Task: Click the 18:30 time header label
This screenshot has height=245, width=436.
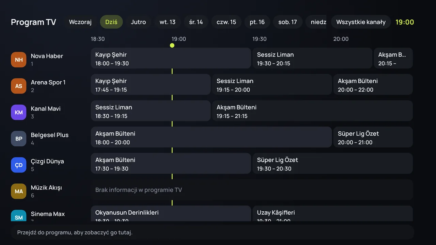Action: pyautogui.click(x=98, y=39)
